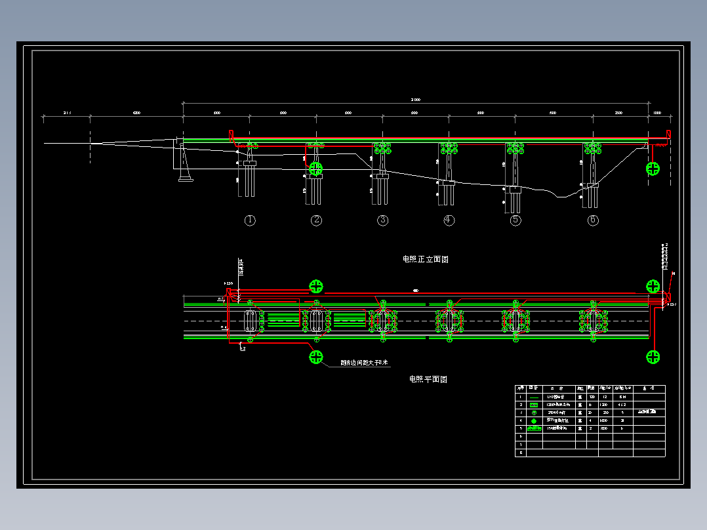Pick the green cross lamp at pier 2 elevation
Screen dimensions: 707x530
[316, 169]
